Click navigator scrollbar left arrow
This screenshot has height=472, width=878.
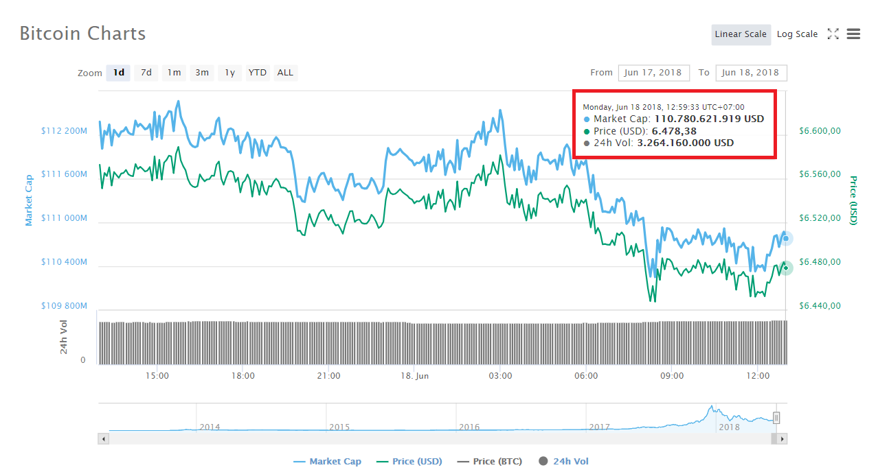(104, 438)
